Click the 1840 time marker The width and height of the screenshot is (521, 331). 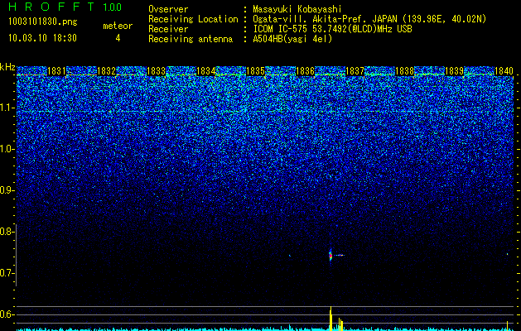pos(504,71)
